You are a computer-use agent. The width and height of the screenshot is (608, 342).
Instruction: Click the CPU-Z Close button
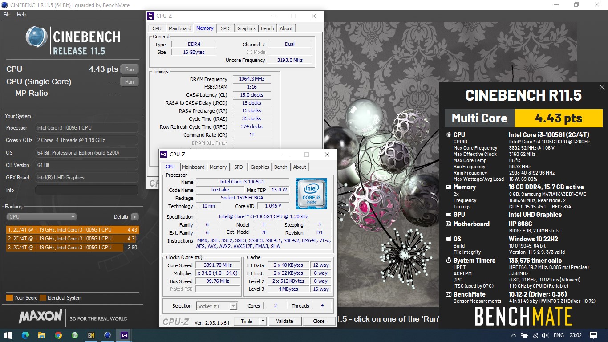(x=319, y=321)
